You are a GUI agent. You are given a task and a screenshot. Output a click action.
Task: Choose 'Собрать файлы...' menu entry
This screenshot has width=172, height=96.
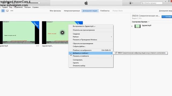91,46
